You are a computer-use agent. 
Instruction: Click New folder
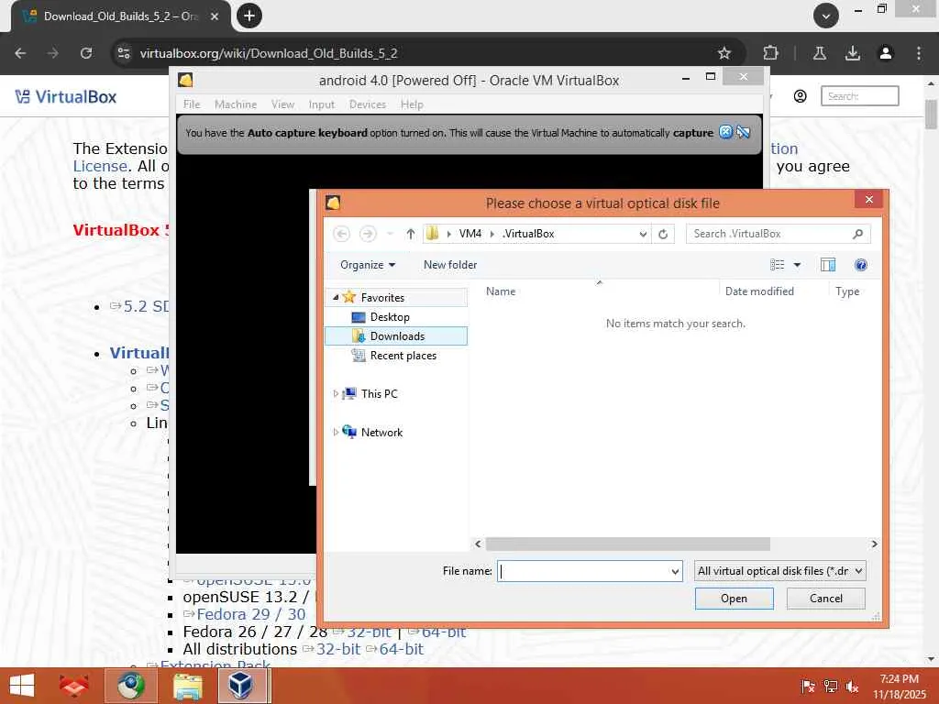click(450, 265)
